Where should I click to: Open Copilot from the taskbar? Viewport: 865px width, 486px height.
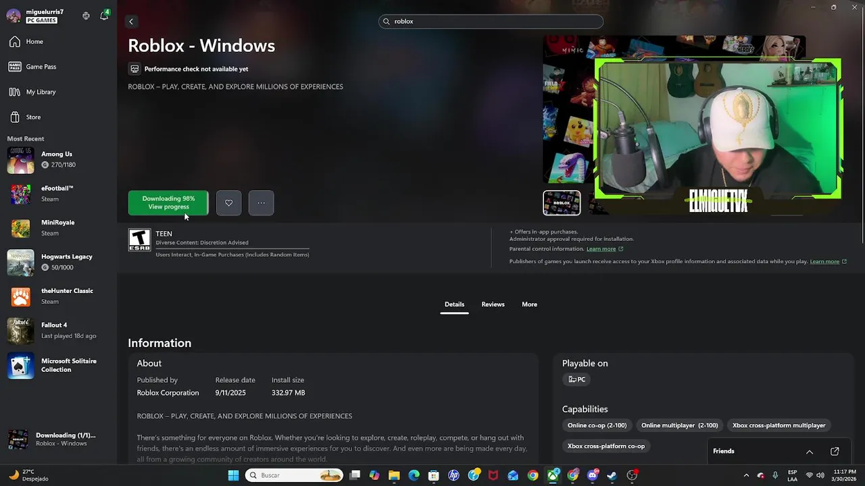click(374, 475)
